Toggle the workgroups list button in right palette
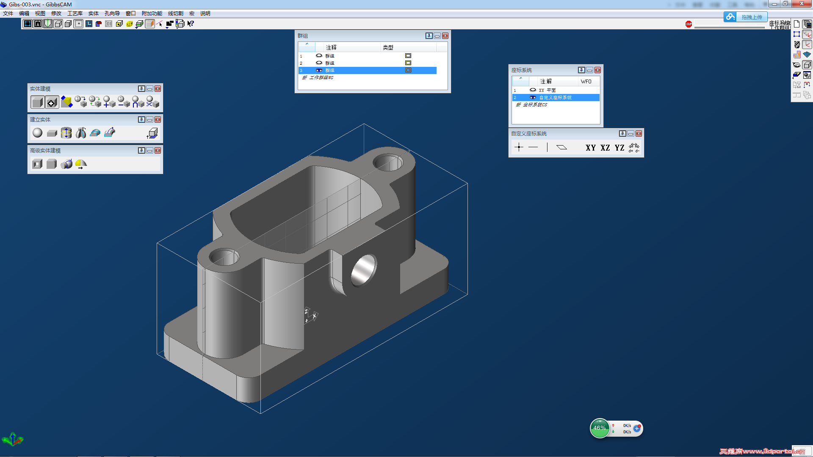The image size is (813, 457). [807, 24]
